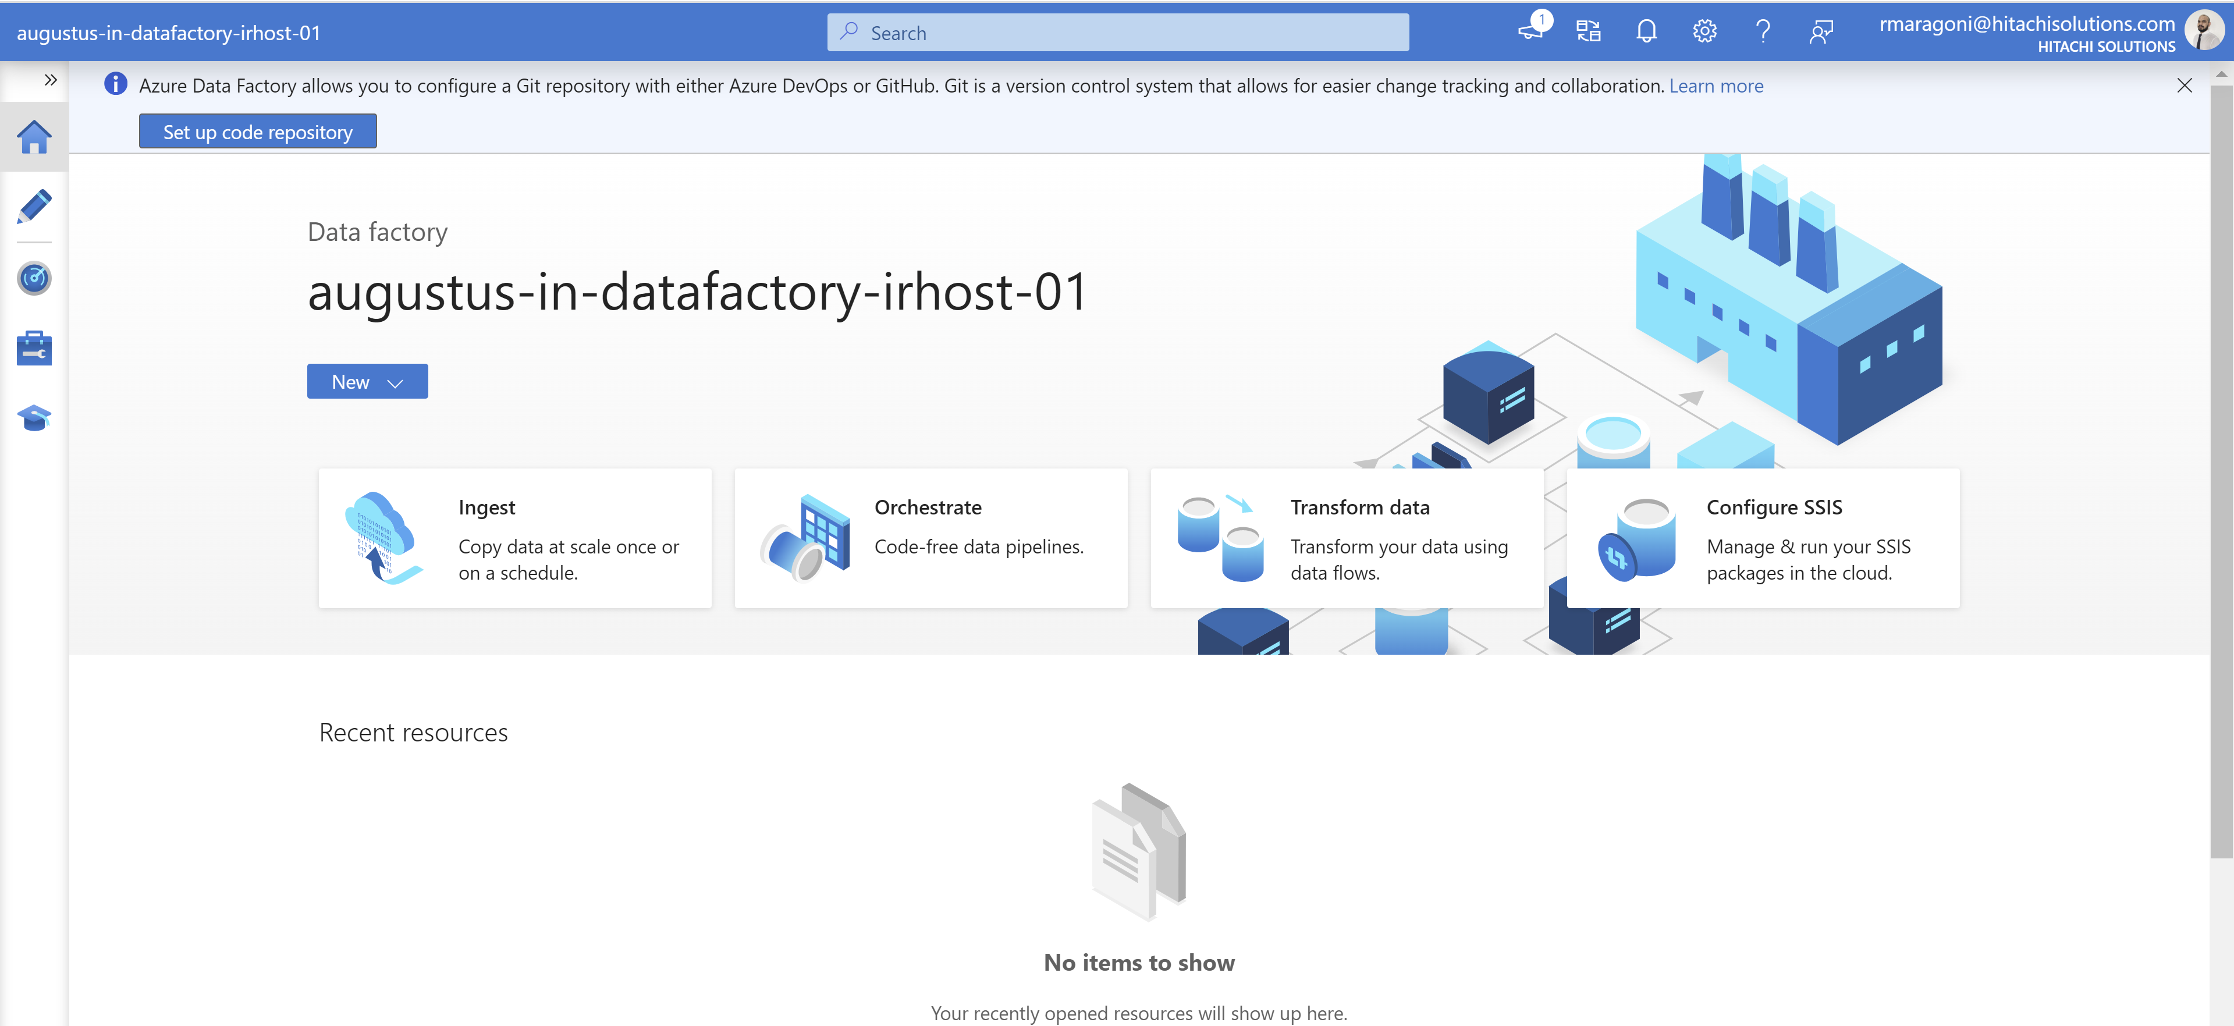Open the Home hub in sidebar
The height and width of the screenshot is (1026, 2234).
point(34,137)
